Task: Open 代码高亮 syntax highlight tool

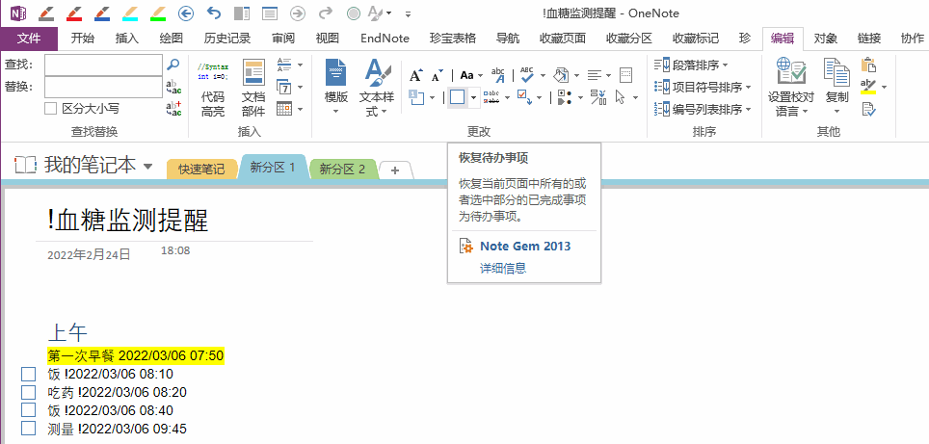Action: coord(213,89)
